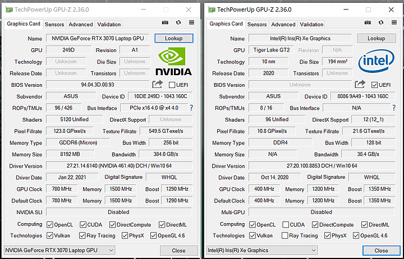Screen dimensions: 404x259
Task: Toggle OpenCL checkbox in Intel window
Action: point(252,225)
